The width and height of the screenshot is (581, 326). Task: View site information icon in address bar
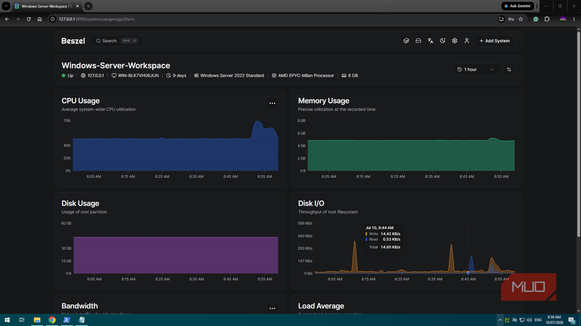coord(53,19)
